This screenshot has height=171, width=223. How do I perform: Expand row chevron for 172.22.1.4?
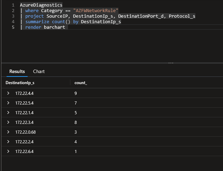(x=8, y=112)
